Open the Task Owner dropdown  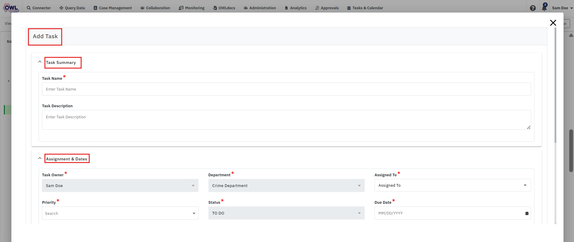coord(120,186)
